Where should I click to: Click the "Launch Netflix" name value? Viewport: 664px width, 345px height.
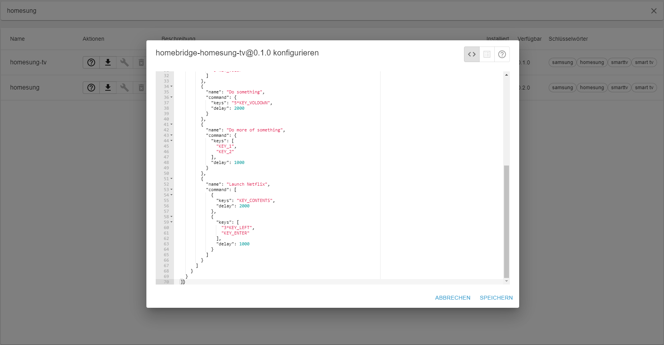247,185
